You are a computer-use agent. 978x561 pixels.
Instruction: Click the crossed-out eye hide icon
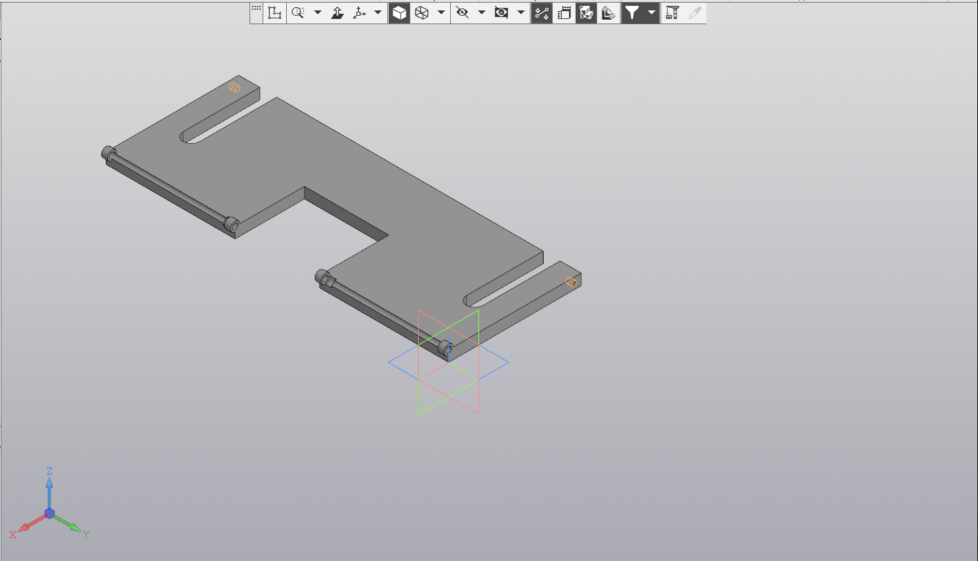463,12
